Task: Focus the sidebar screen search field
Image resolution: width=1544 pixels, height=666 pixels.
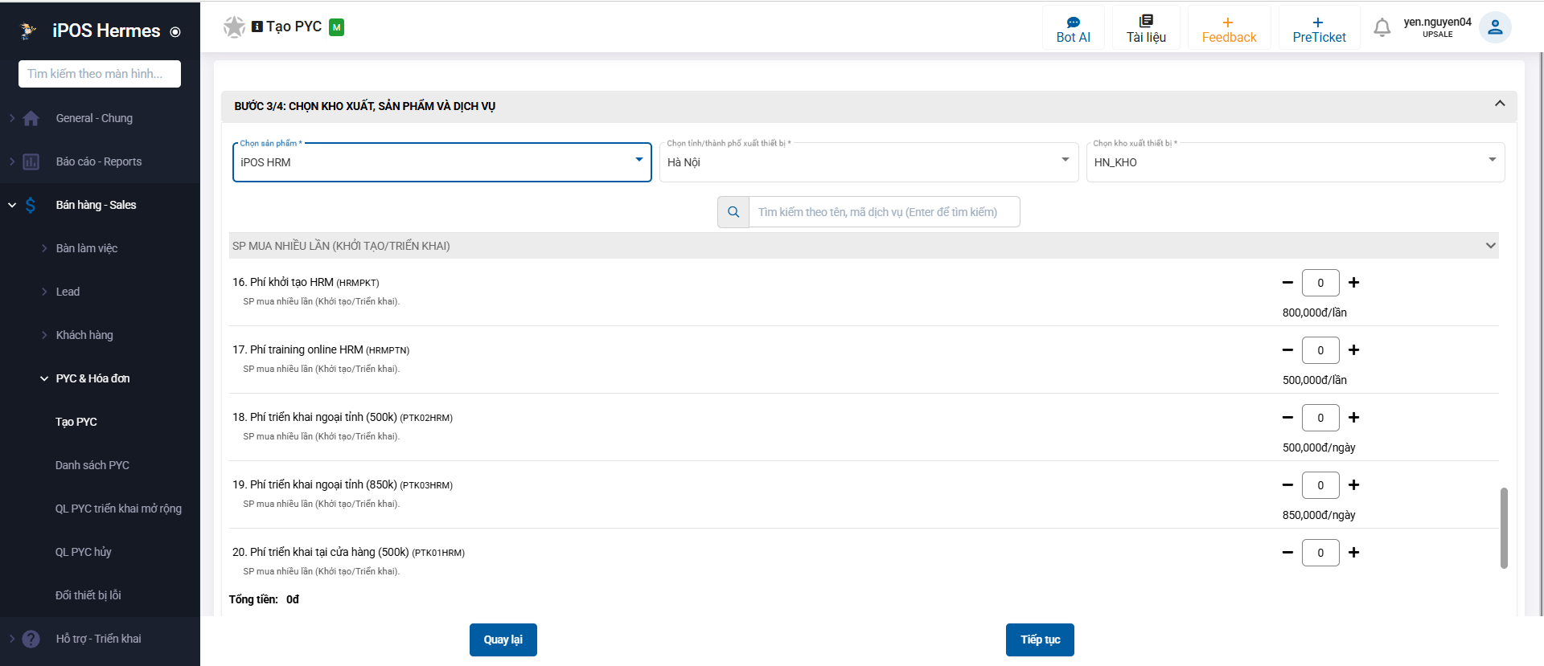Action: [x=100, y=74]
